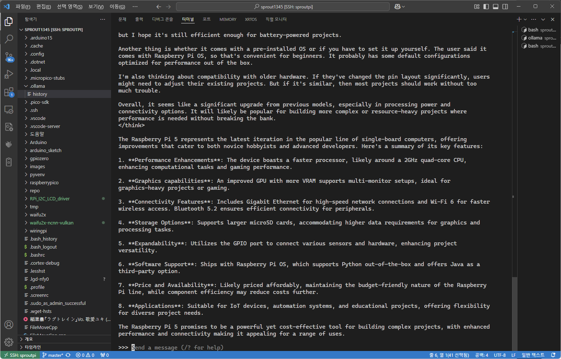Toggle the bottom panel visibility

[496, 7]
